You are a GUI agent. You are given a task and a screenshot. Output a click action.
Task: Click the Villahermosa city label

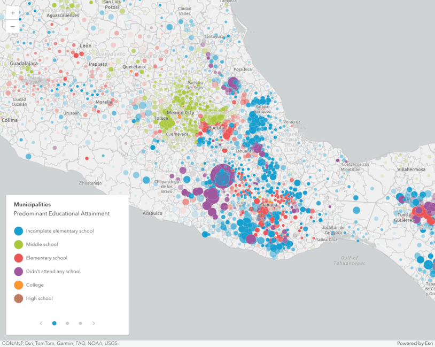point(411,169)
